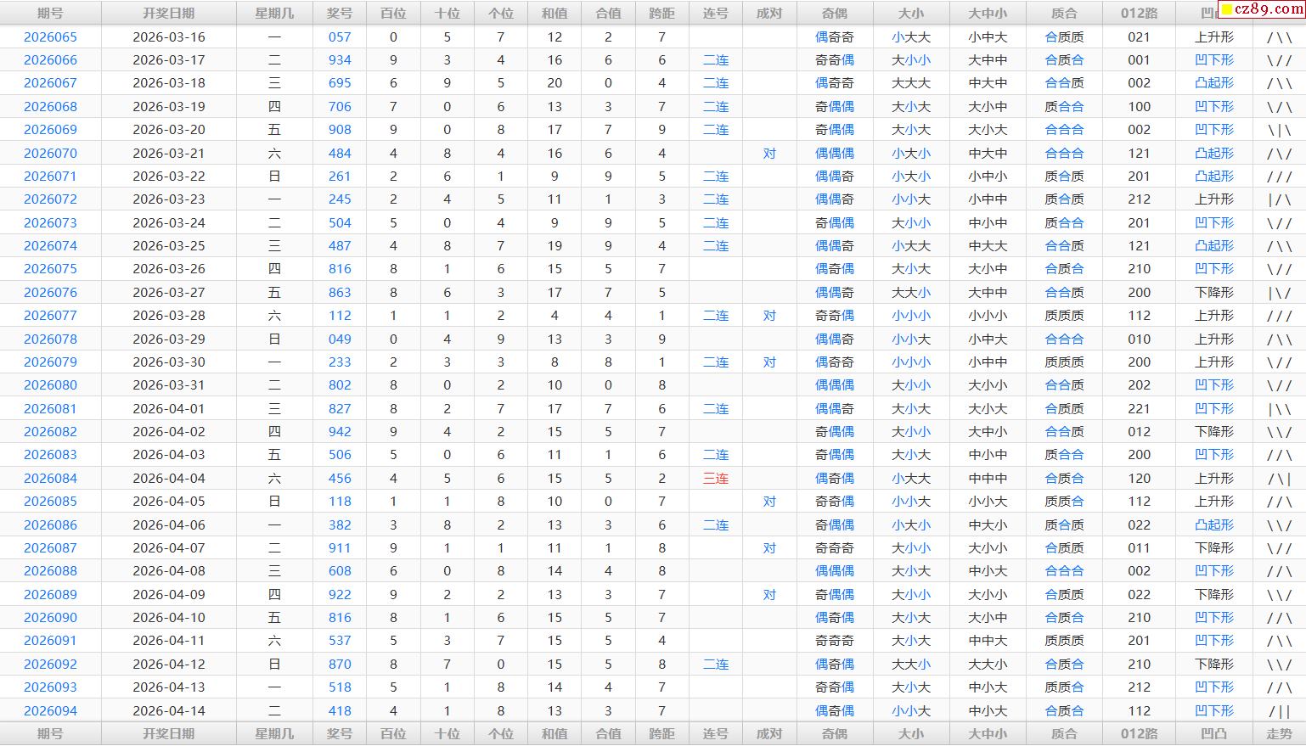The height and width of the screenshot is (746, 1306).
Task: Open period link 2026065
Action: 50,37
